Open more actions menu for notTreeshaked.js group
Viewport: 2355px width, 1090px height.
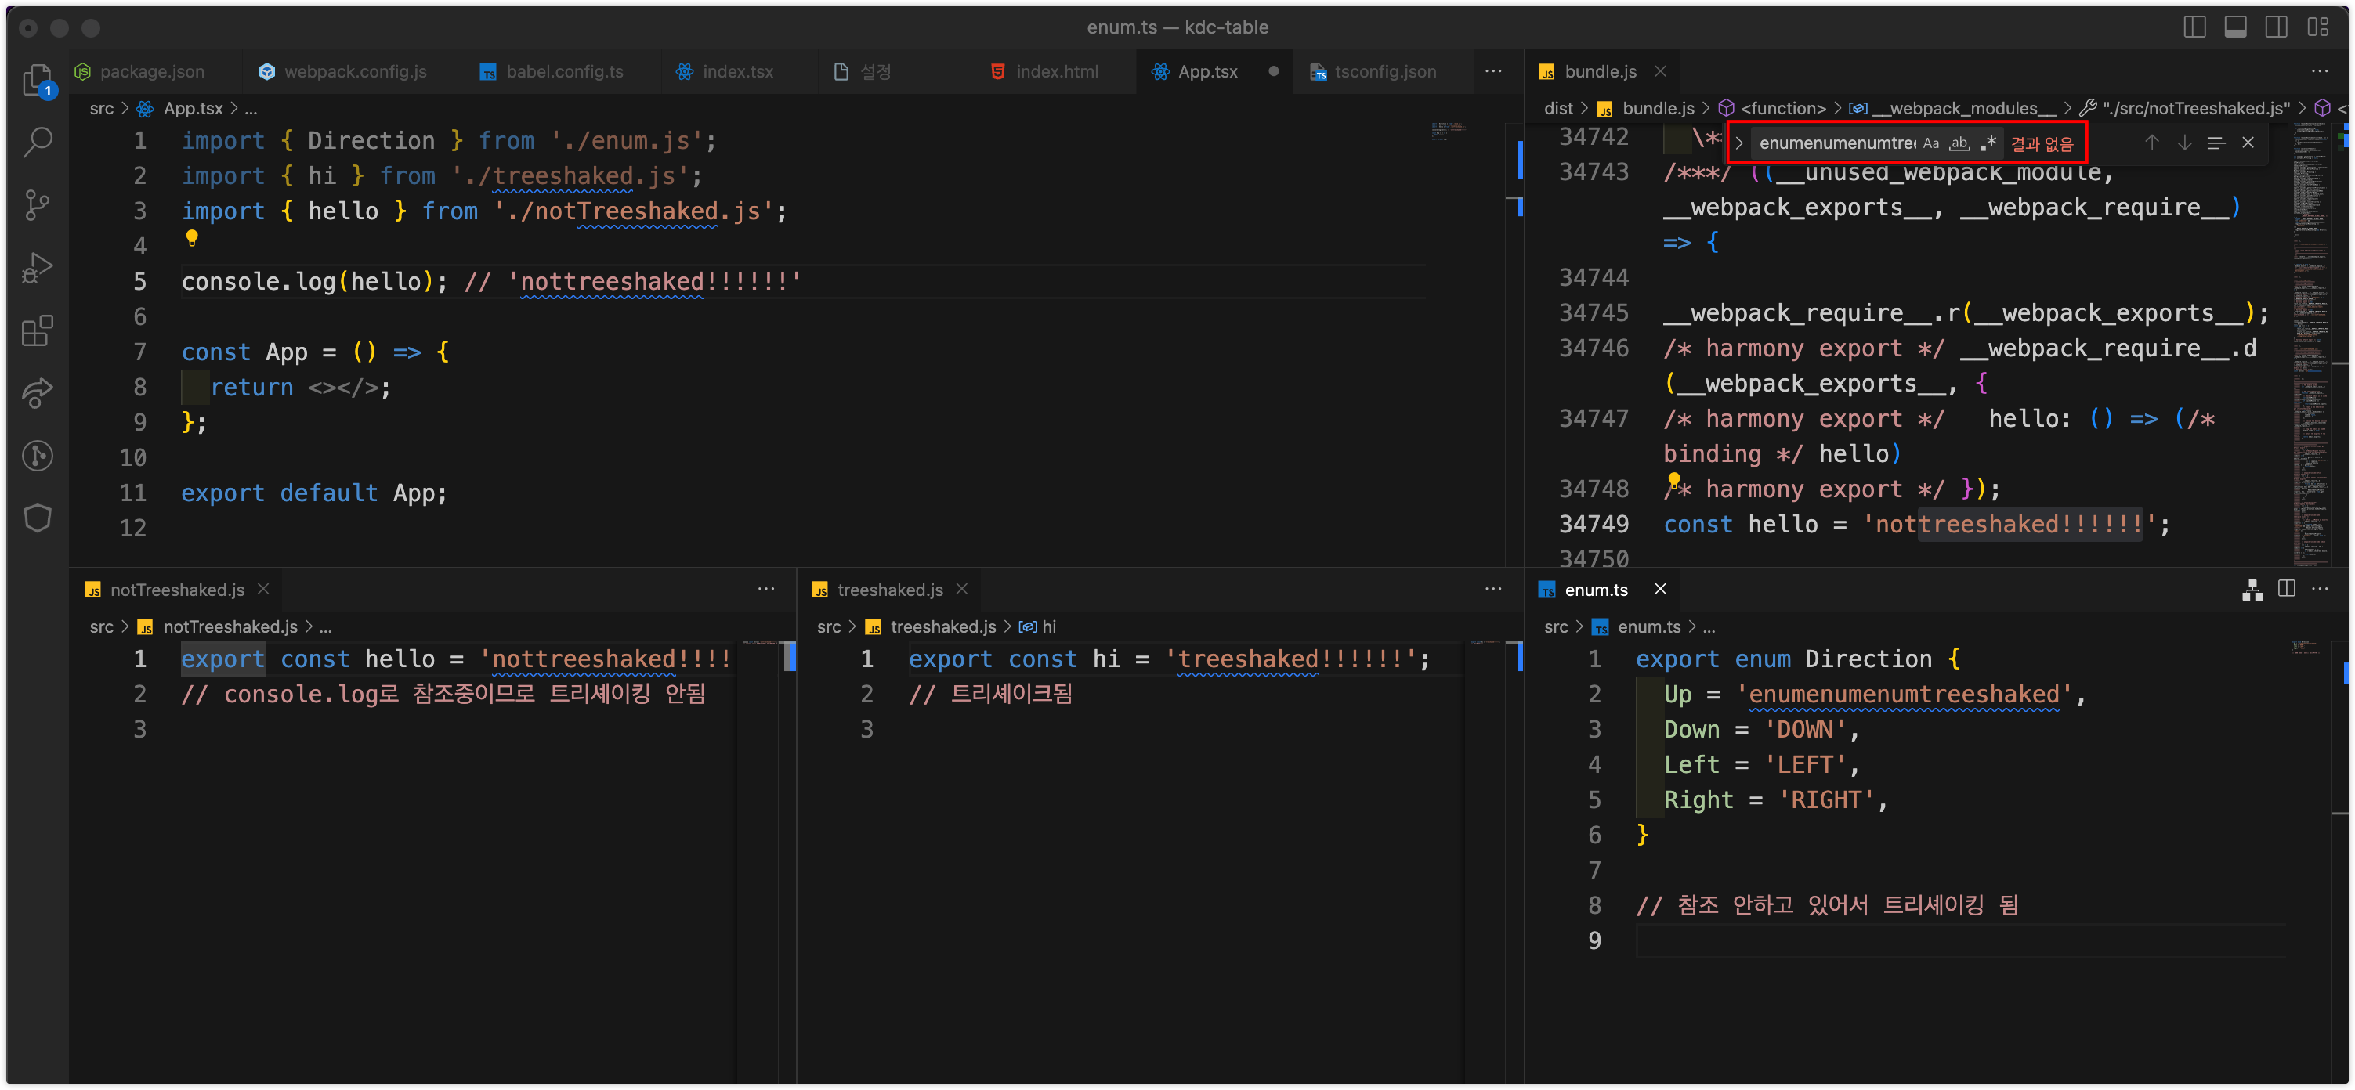pyautogui.click(x=765, y=588)
